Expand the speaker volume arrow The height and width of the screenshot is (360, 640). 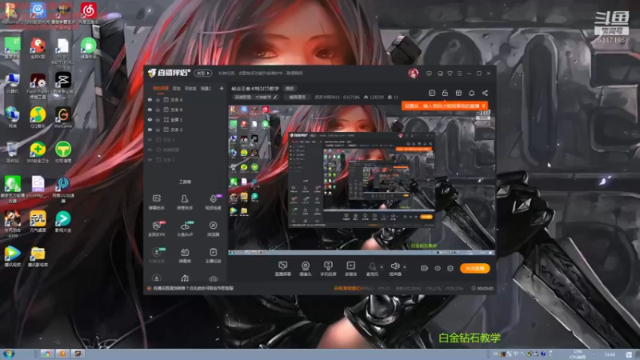(405, 267)
